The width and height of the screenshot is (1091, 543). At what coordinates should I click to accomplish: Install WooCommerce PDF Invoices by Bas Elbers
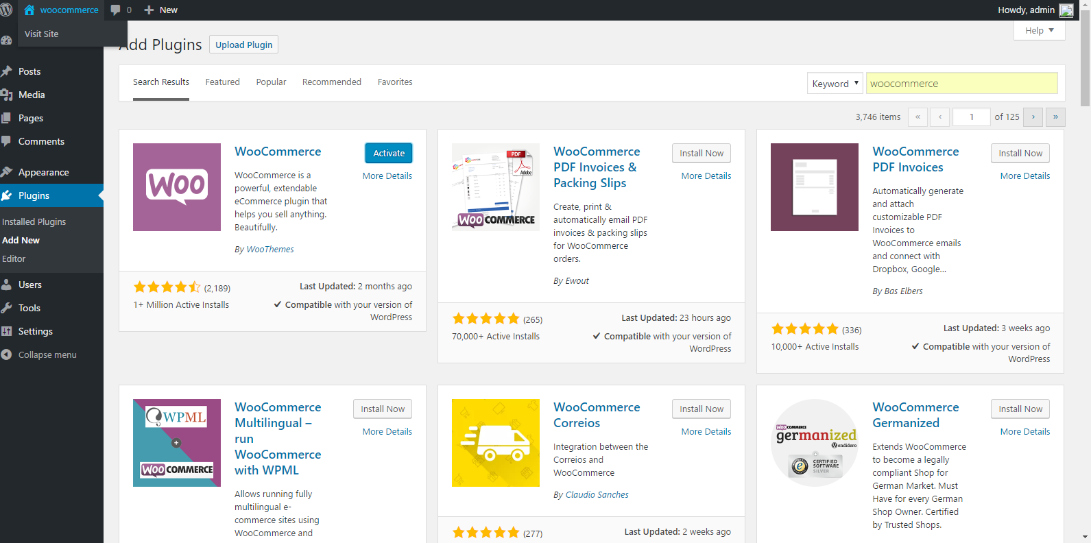point(1020,153)
